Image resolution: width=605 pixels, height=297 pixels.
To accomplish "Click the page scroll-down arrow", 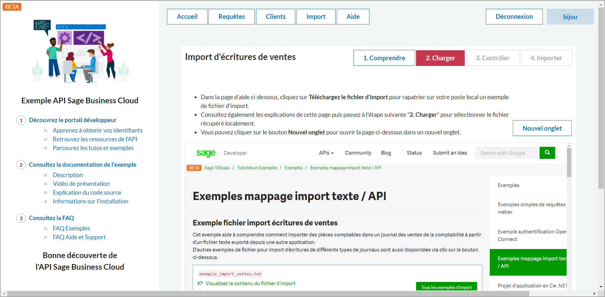I will [601, 287].
